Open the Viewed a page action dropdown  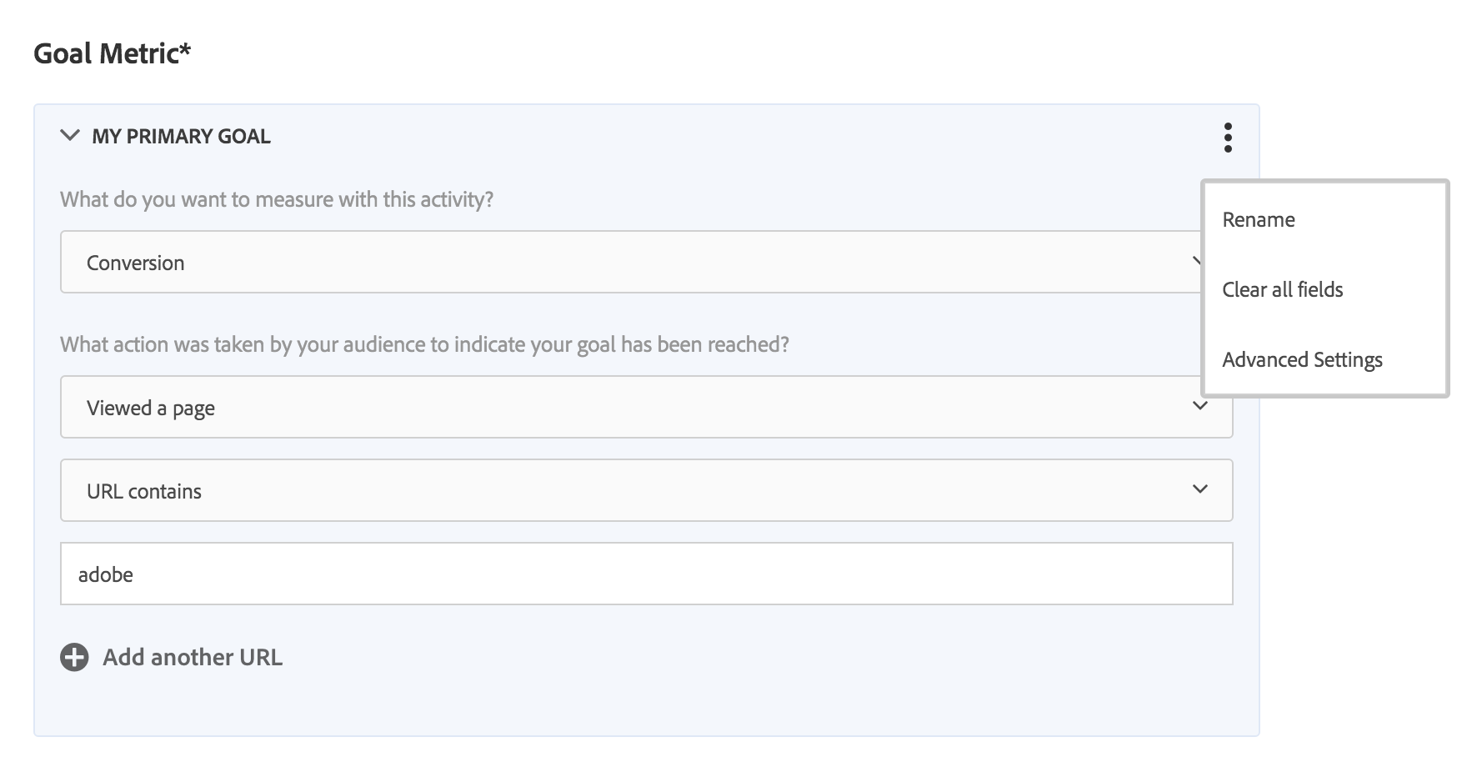pyautogui.click(x=583, y=407)
